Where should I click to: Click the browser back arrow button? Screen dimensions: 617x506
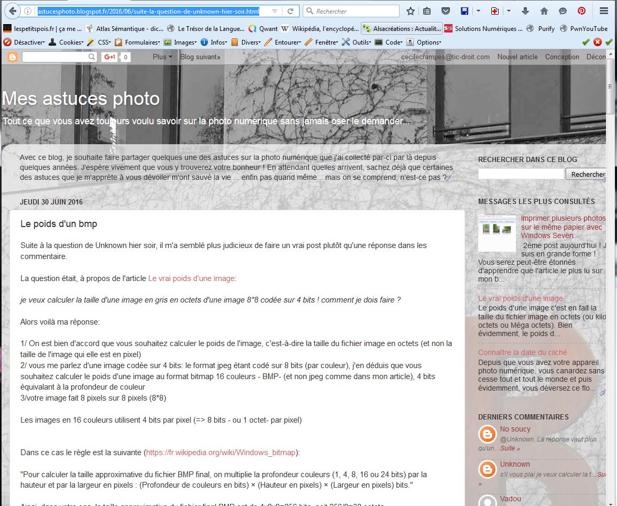point(12,11)
